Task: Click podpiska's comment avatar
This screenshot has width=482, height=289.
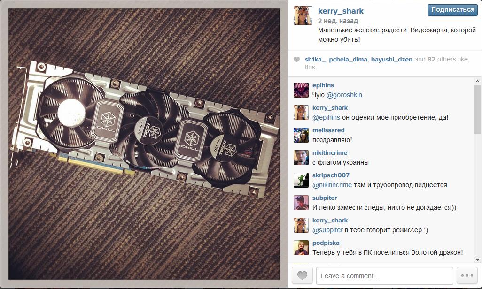Action: tap(301, 248)
